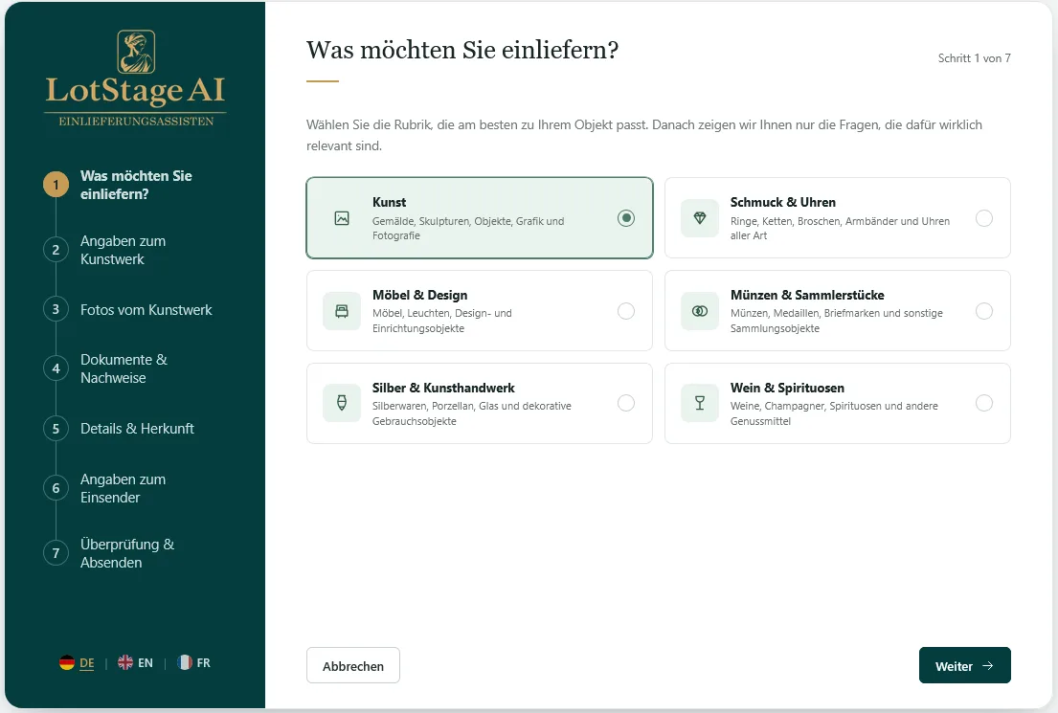Switch language to FR
This screenshot has width=1058, height=713.
(x=203, y=663)
